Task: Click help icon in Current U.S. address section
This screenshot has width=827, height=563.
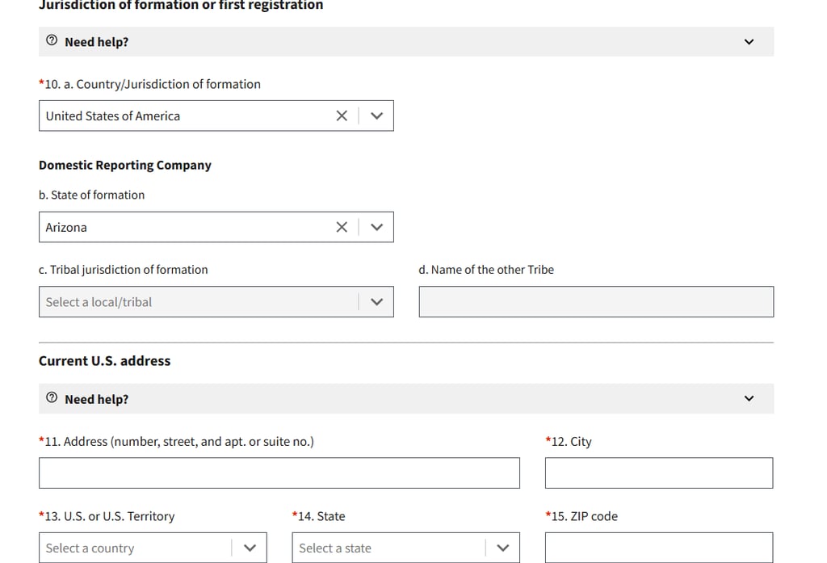Action: pyautogui.click(x=52, y=398)
